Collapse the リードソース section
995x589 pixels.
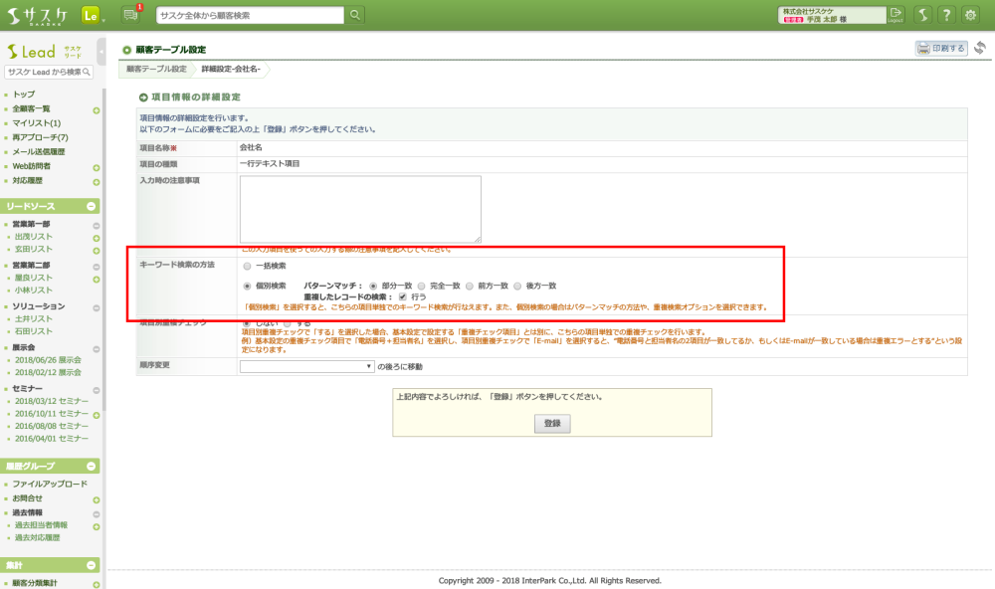pos(92,206)
